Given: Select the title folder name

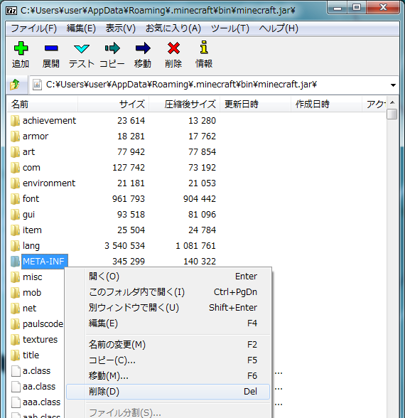Looking at the screenshot, I should [x=31, y=355].
